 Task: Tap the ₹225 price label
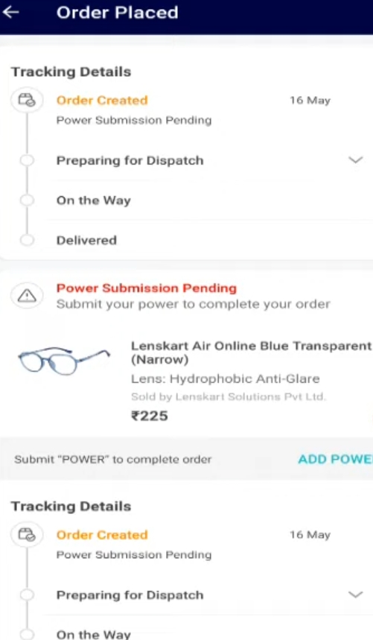coord(149,416)
